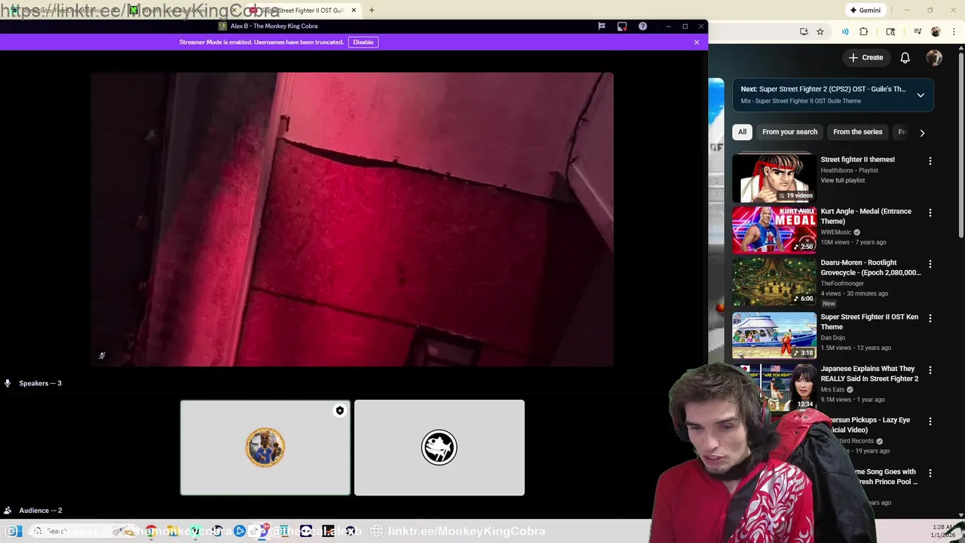The height and width of the screenshot is (543, 965).
Task: Select the All filter chip
Action: (742, 132)
